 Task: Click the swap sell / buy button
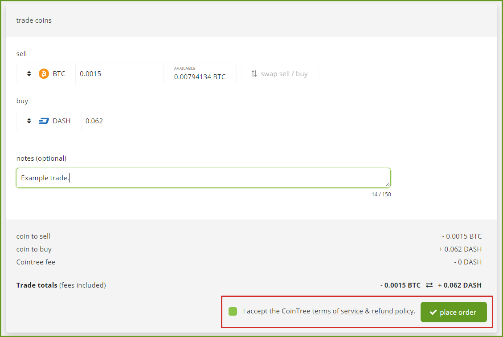280,74
